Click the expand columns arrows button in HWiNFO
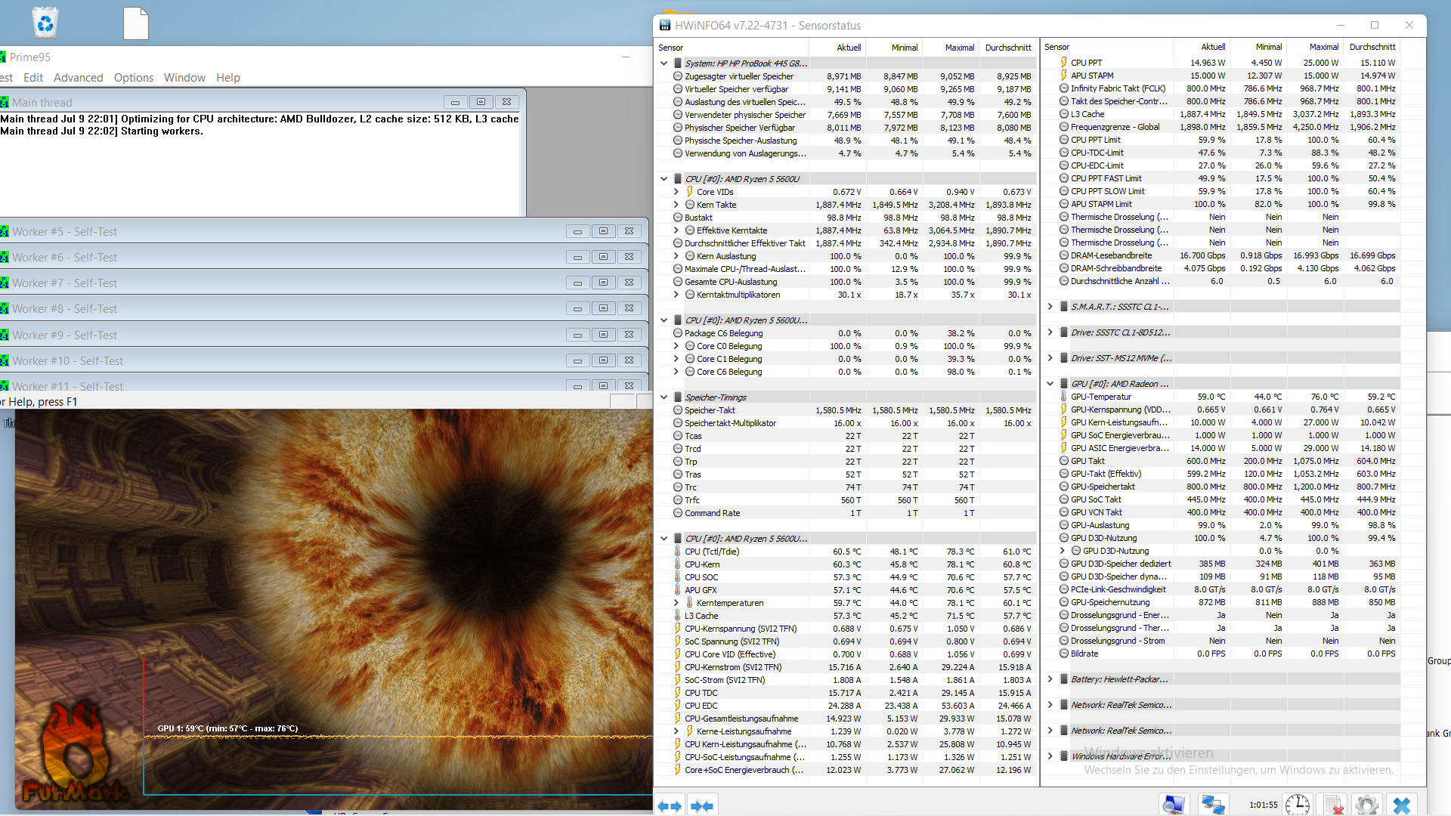Image resolution: width=1451 pixels, height=816 pixels. point(670,806)
